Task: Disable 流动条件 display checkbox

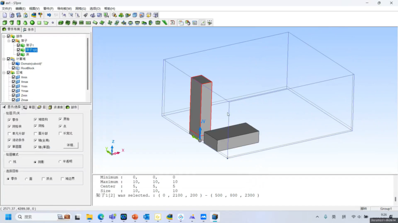Action: (x=9, y=140)
